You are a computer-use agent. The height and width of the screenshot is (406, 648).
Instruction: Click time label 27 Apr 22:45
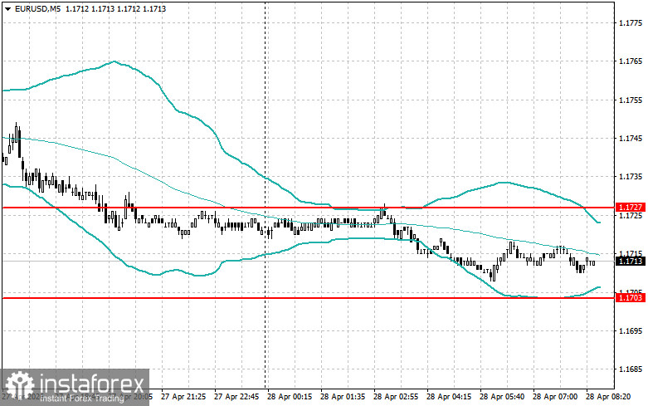(236, 397)
